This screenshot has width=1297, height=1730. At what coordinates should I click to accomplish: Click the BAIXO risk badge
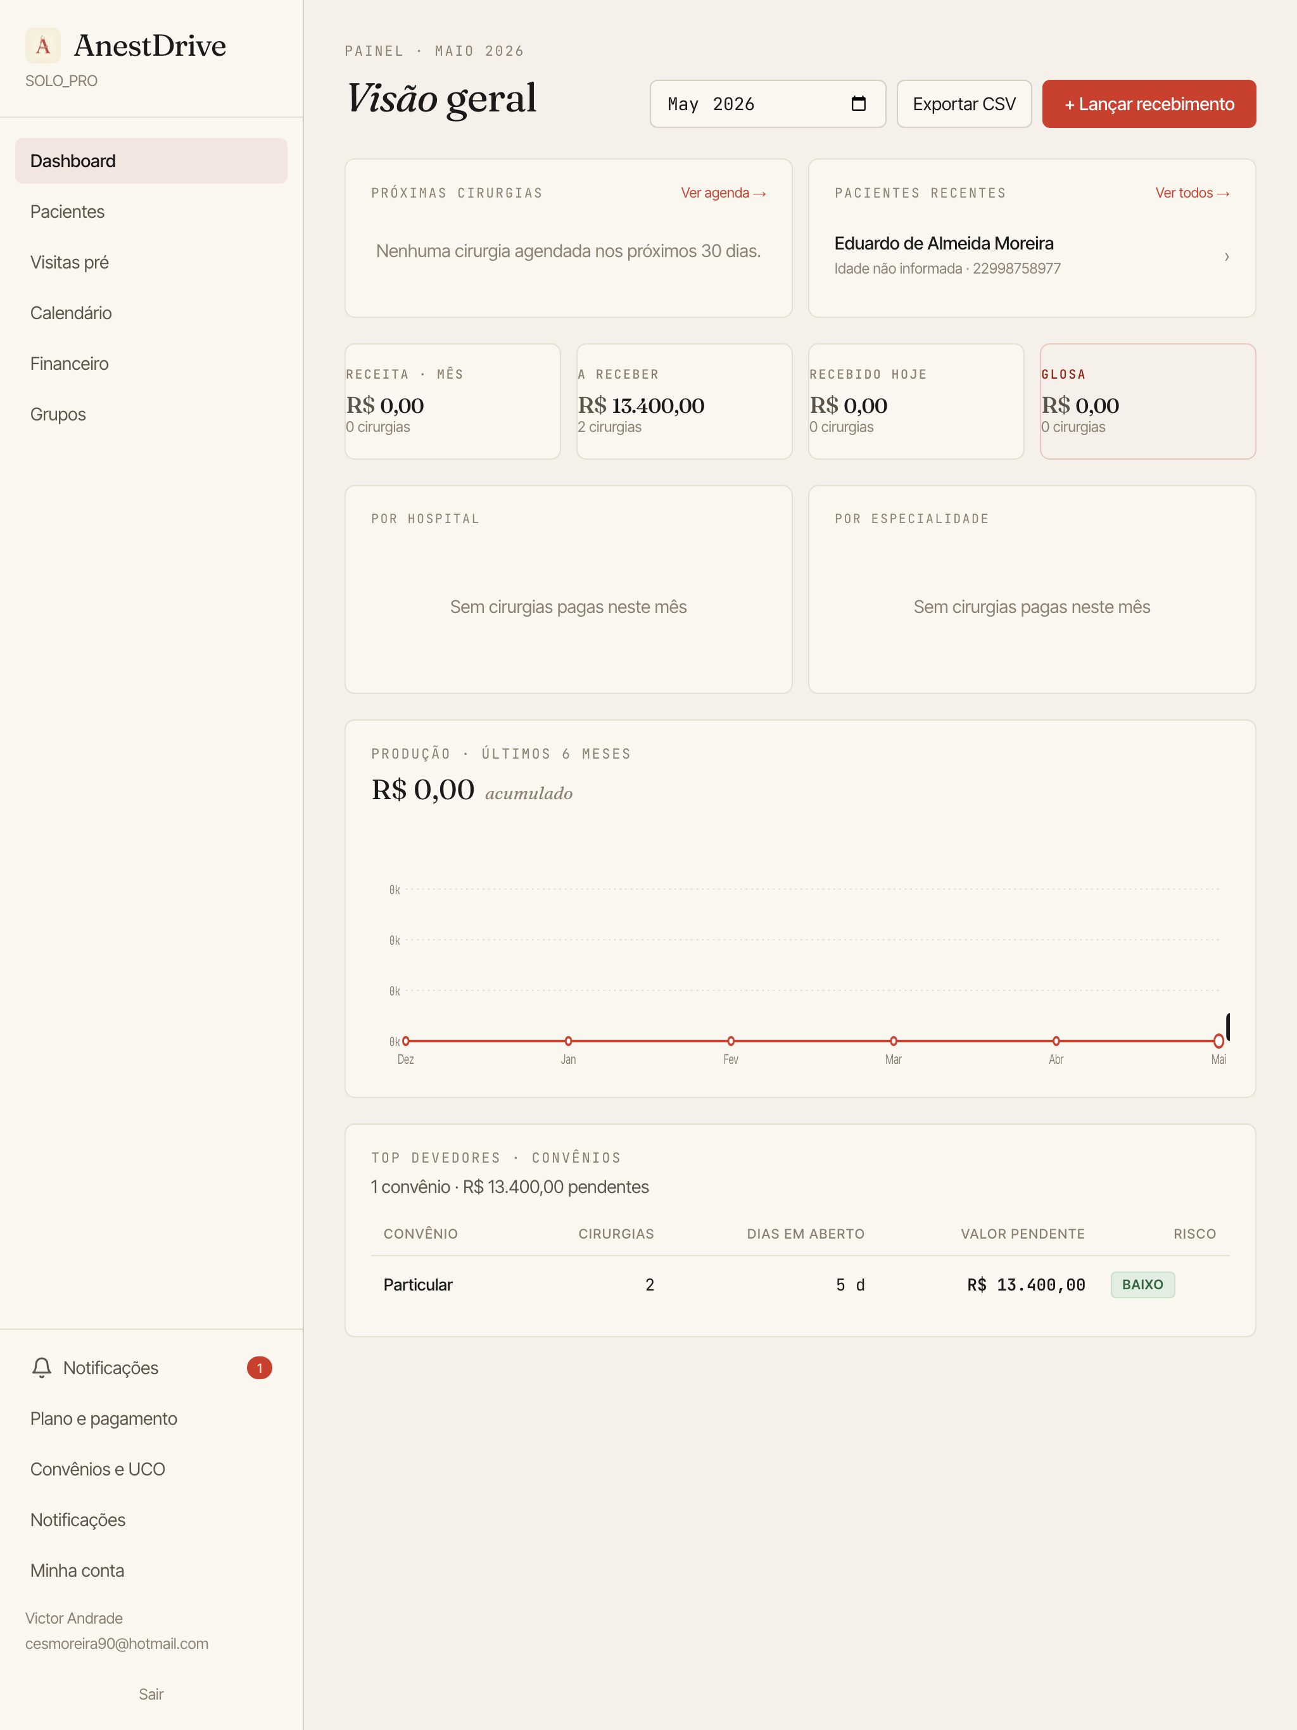(x=1142, y=1284)
